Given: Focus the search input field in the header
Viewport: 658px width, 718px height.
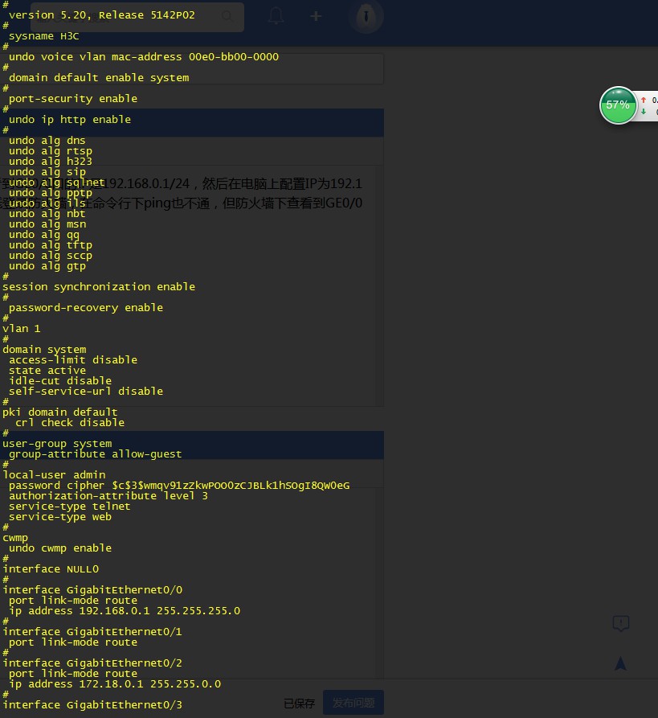Looking at the screenshot, I should (137, 17).
